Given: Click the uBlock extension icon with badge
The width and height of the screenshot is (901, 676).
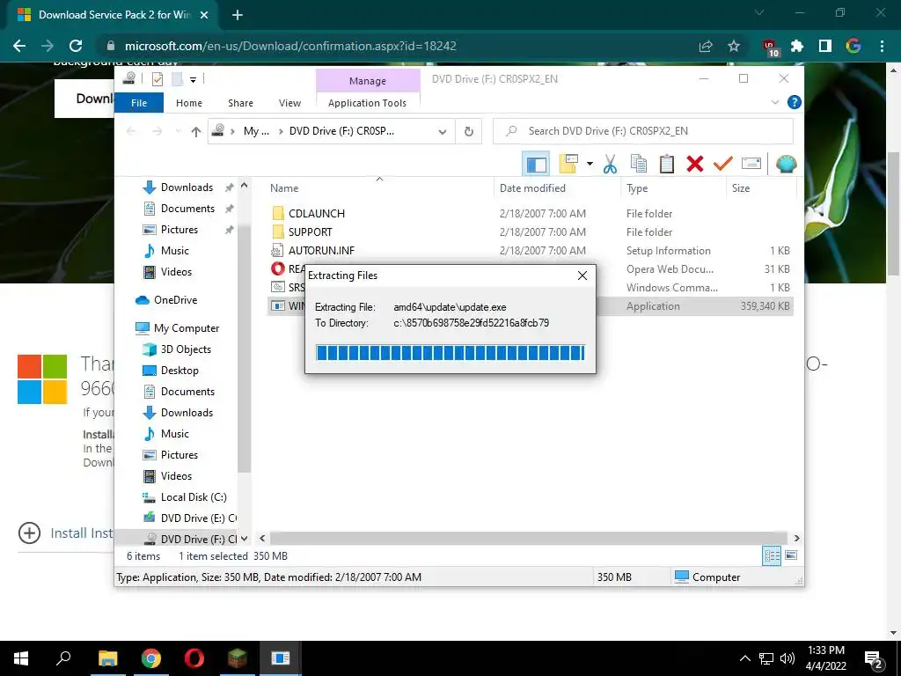Looking at the screenshot, I should point(771,48).
